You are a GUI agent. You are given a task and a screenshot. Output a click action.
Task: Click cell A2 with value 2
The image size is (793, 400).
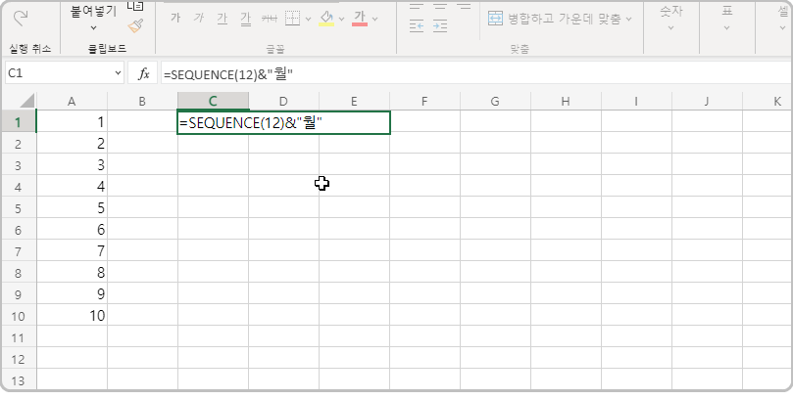pos(72,144)
